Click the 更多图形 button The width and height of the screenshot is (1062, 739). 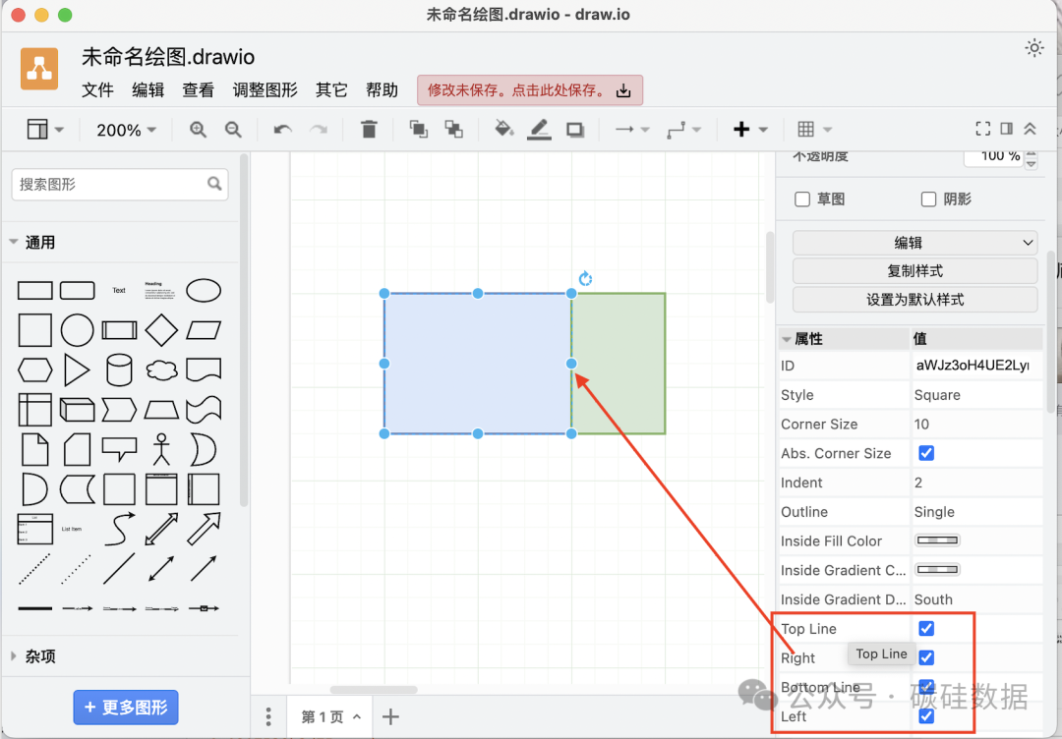pos(126,707)
